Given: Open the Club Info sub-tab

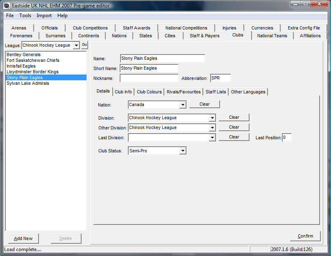Looking at the screenshot, I should click(123, 92).
